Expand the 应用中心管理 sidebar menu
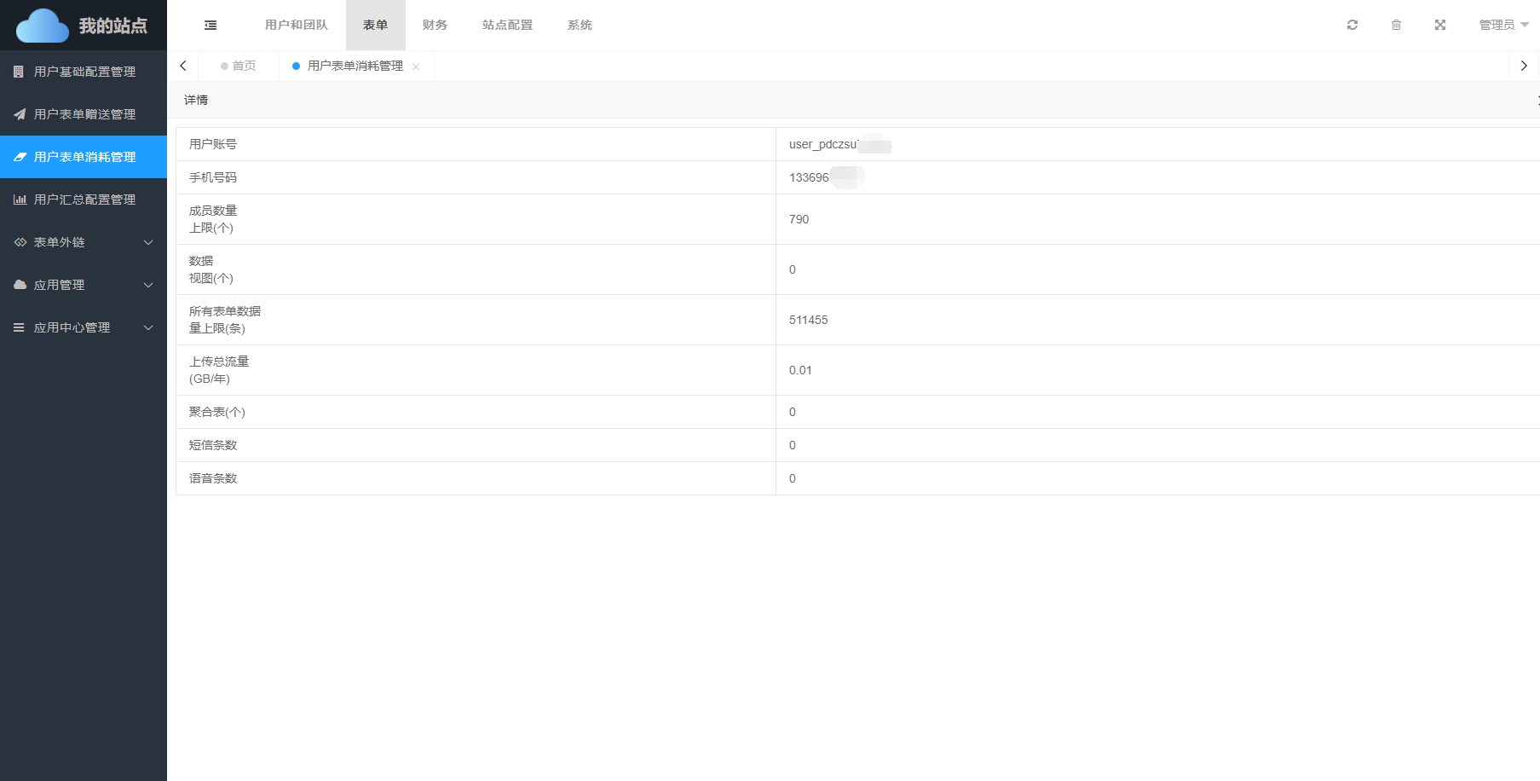Screen dimensions: 1540x781 click(84, 327)
